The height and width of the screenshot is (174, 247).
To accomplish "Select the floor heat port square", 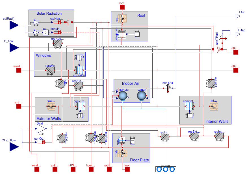I will coord(127,169).
